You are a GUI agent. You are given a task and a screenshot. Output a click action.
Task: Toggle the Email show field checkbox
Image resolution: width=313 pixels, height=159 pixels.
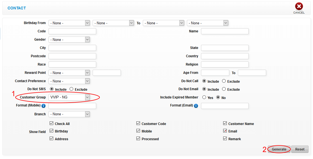click(x=225, y=131)
